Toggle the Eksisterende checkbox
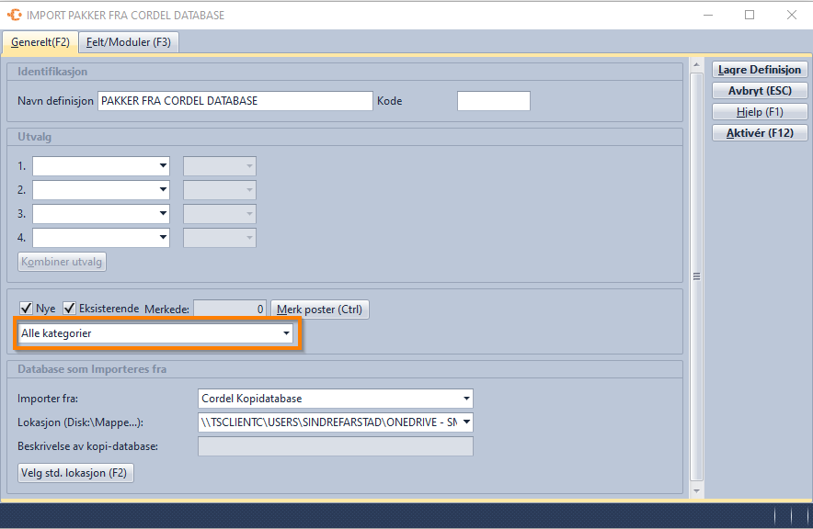The height and width of the screenshot is (529, 813). [x=69, y=309]
